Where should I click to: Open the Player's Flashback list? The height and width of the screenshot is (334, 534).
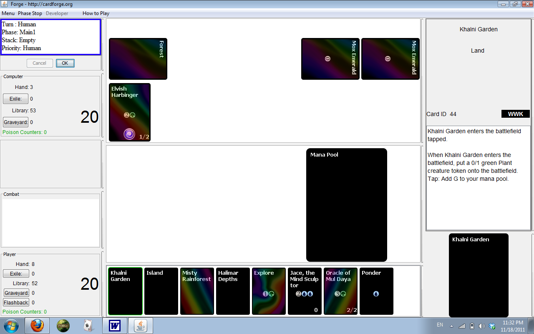pos(16,303)
